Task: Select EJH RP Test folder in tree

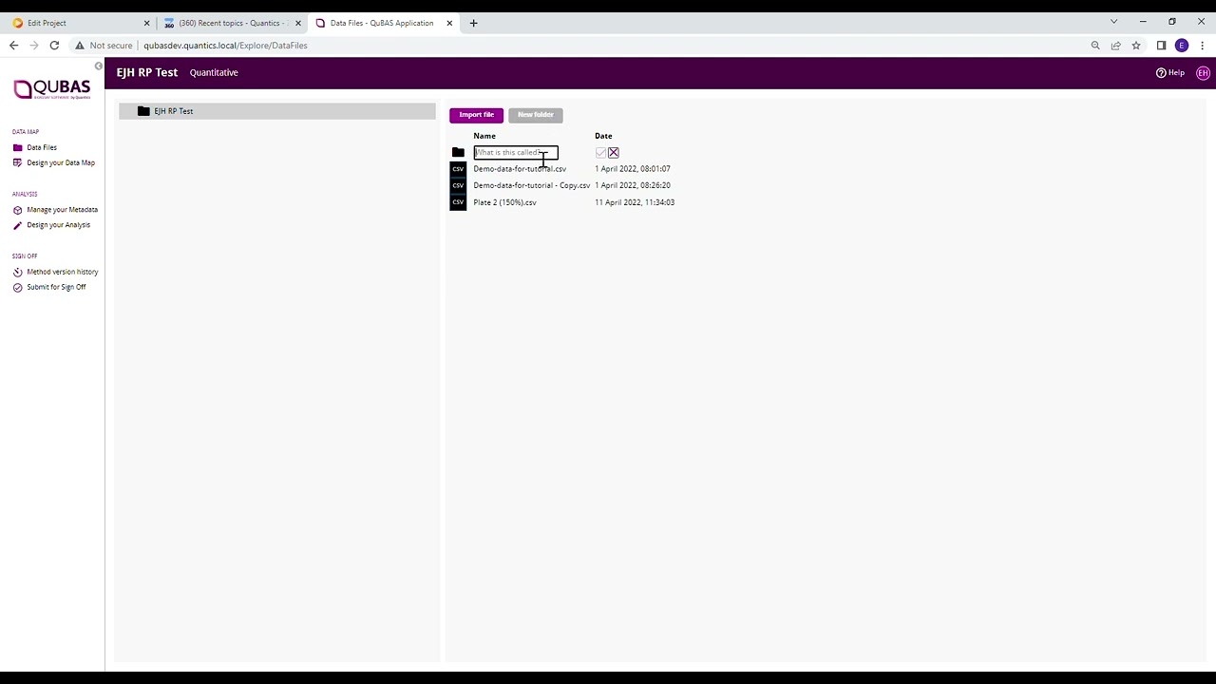Action: click(x=276, y=111)
